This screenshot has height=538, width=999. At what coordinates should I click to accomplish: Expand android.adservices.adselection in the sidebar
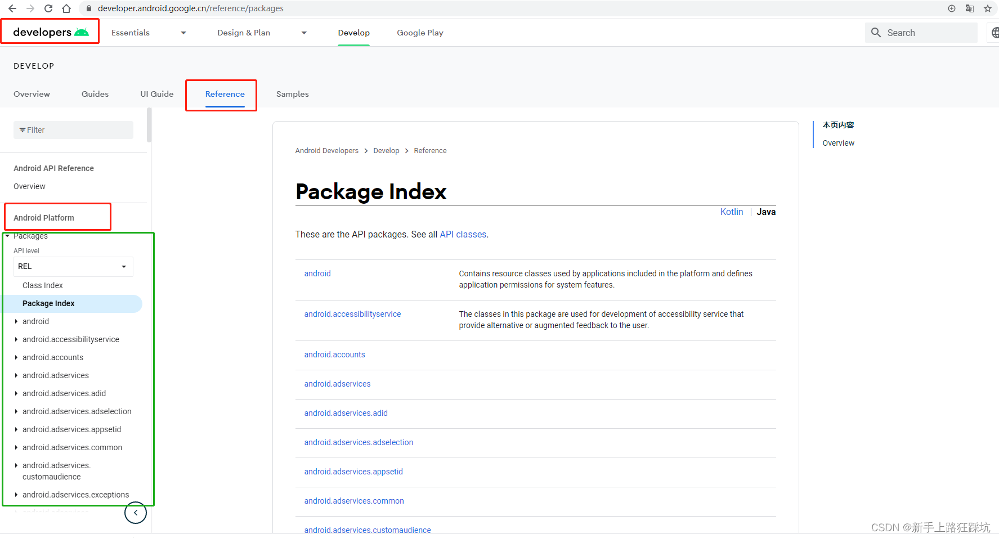(x=16, y=411)
